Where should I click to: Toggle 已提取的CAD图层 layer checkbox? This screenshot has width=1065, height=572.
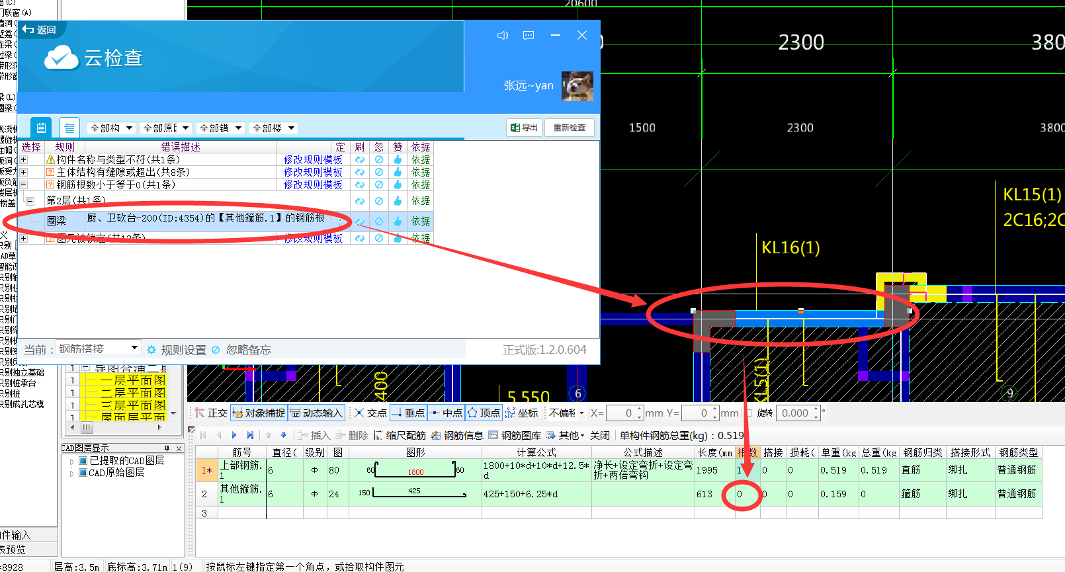[x=83, y=461]
